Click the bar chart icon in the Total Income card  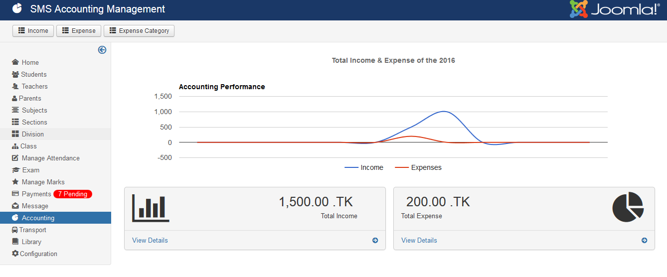pos(151,208)
